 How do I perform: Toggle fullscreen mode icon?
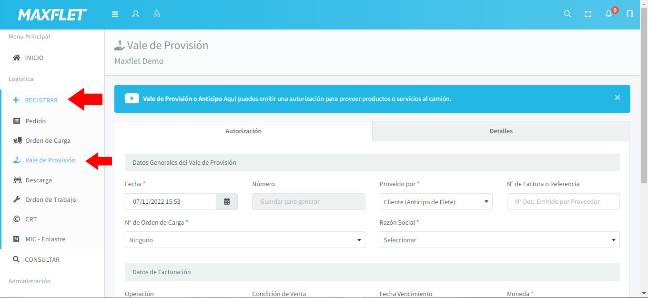point(588,14)
